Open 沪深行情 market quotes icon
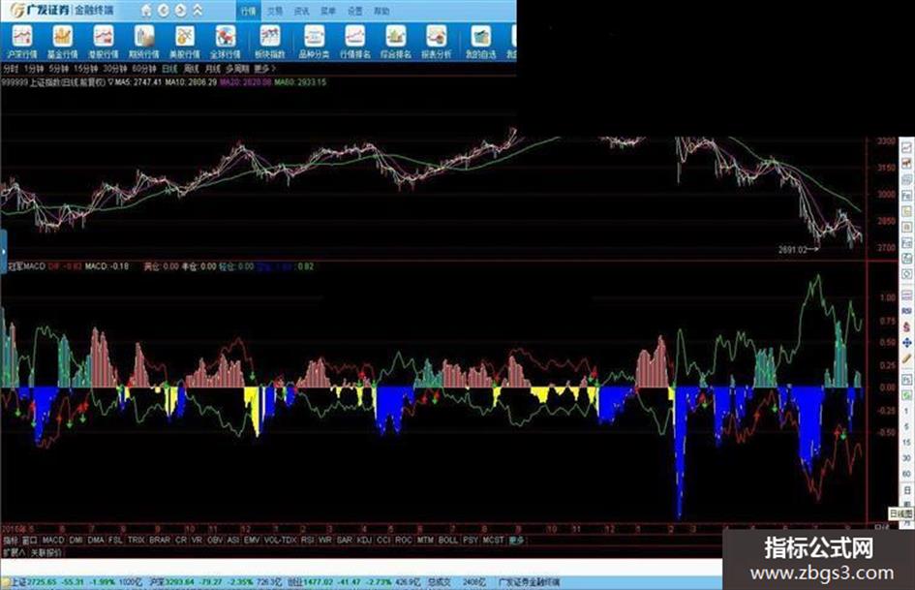Image resolution: width=915 pixels, height=590 pixels. (22, 42)
